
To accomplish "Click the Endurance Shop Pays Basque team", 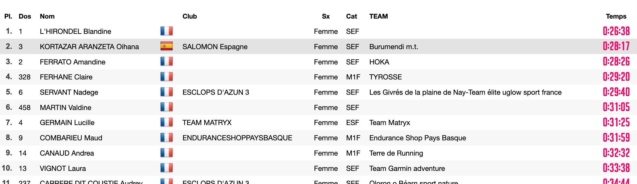I will [x=418, y=138].
